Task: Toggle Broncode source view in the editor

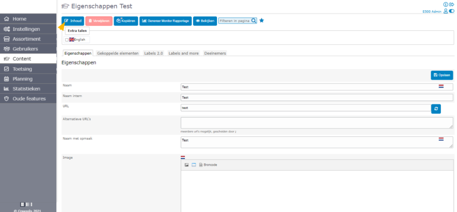Action: pos(208,165)
